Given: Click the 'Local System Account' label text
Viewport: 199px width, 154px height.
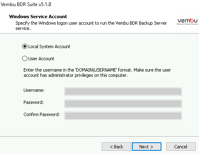Looking at the screenshot, I should click(x=49, y=46).
